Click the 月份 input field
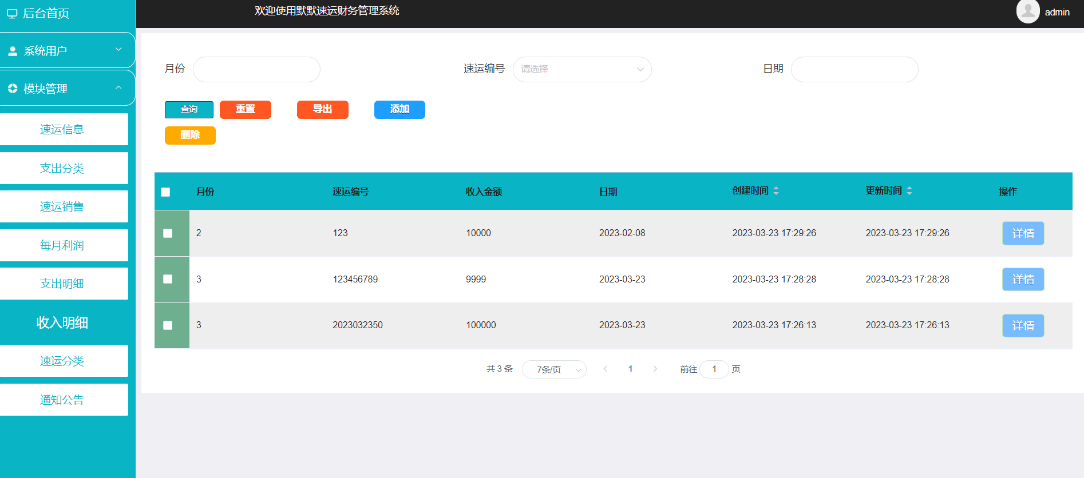 pos(256,69)
